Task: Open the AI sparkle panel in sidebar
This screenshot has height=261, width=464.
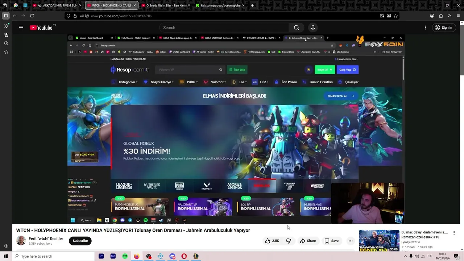Action: coord(6,26)
